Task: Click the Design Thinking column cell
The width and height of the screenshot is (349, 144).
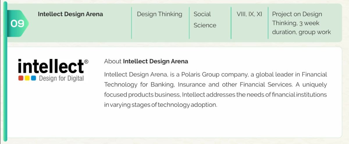Action: point(159,14)
